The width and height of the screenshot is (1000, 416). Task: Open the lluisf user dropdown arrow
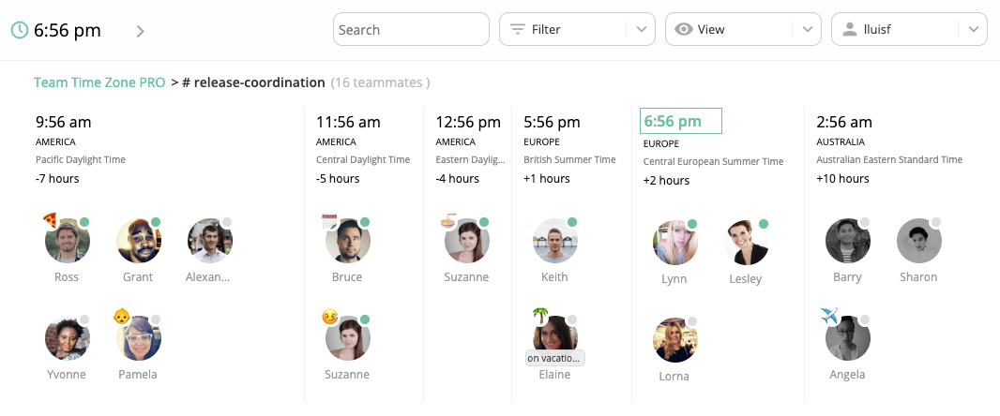tap(973, 29)
